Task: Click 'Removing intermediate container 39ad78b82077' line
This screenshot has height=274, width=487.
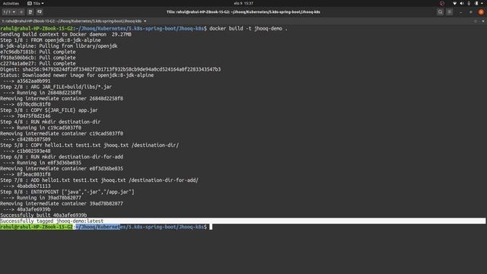Action: (x=62, y=204)
